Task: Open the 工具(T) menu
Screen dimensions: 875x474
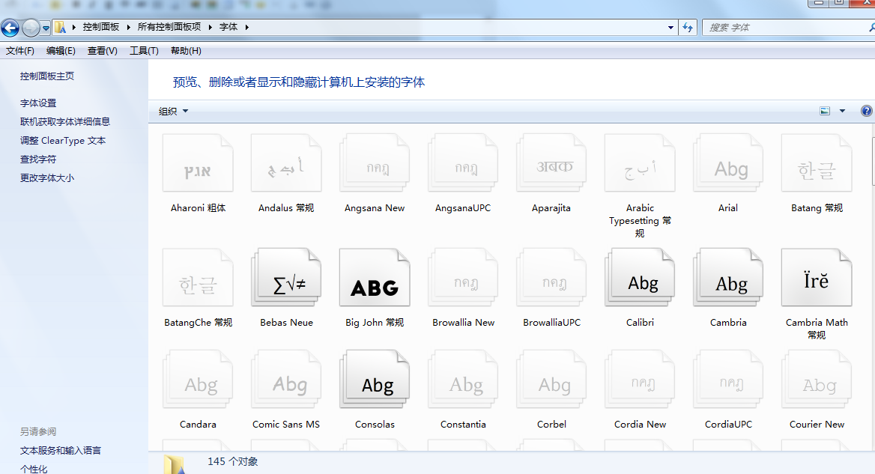Action: point(144,51)
